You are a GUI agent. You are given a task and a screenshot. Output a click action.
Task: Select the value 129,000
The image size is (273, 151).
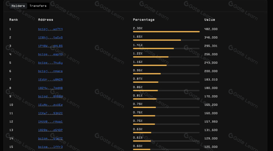click(x=211, y=139)
